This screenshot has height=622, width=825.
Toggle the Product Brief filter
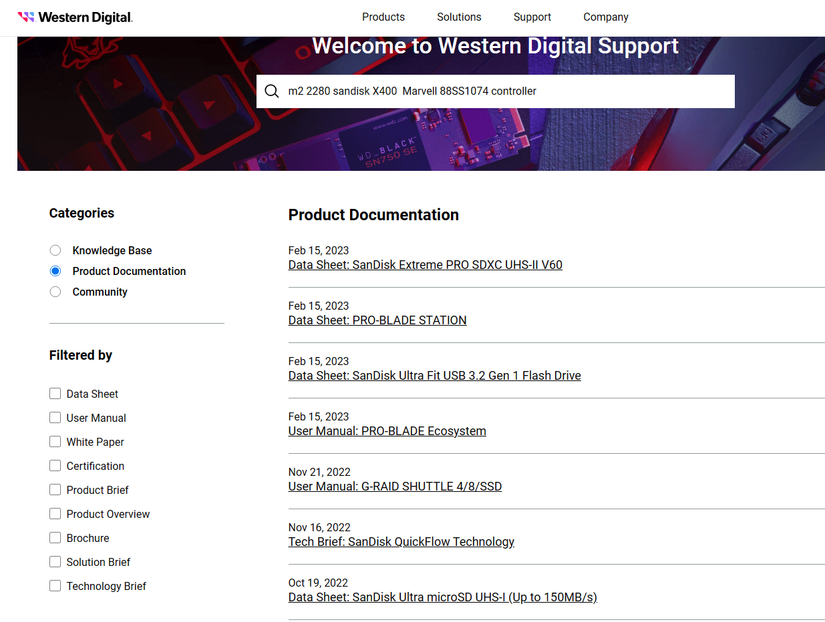coord(55,490)
